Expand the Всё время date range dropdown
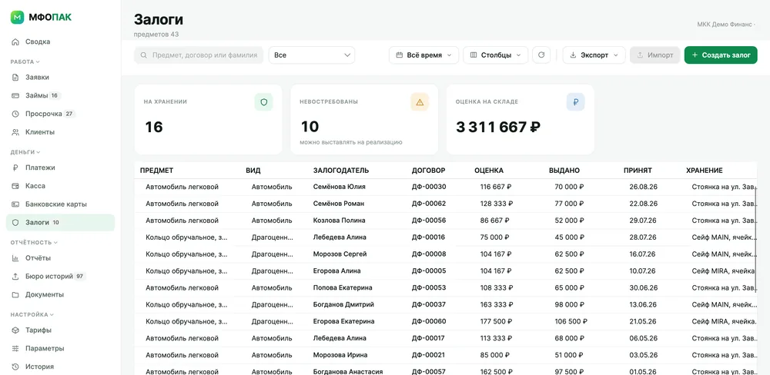Viewport: 770px width, 375px height. [x=423, y=55]
